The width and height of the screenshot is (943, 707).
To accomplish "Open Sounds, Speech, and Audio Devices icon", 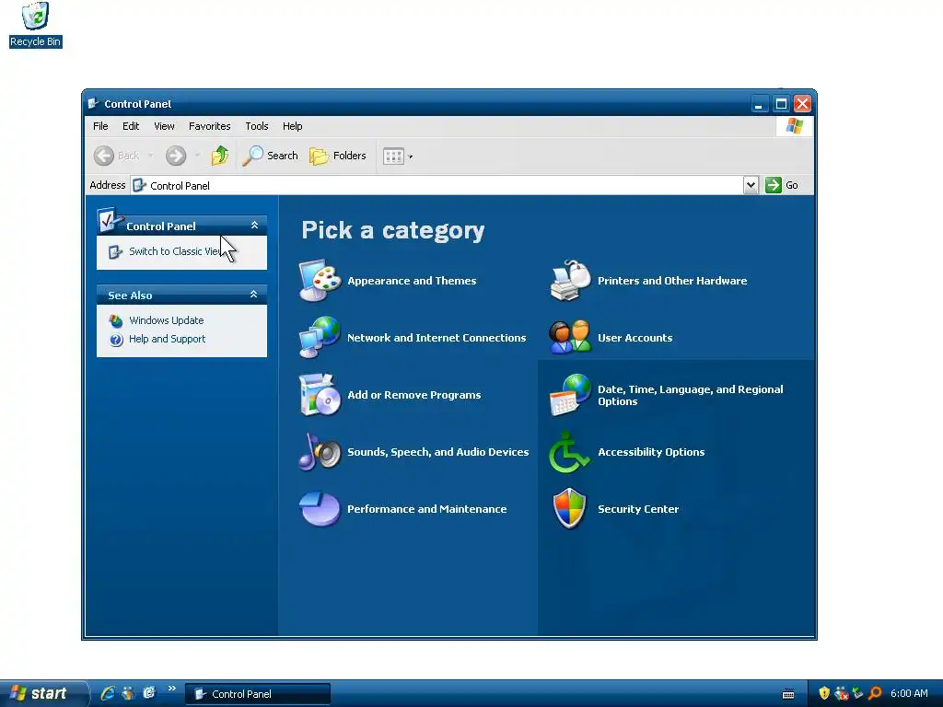I will (x=320, y=451).
